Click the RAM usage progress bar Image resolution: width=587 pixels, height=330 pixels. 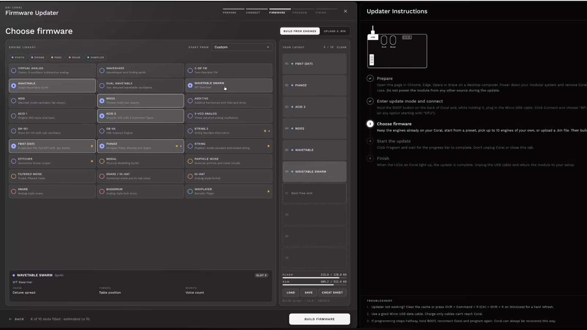[x=314, y=285]
